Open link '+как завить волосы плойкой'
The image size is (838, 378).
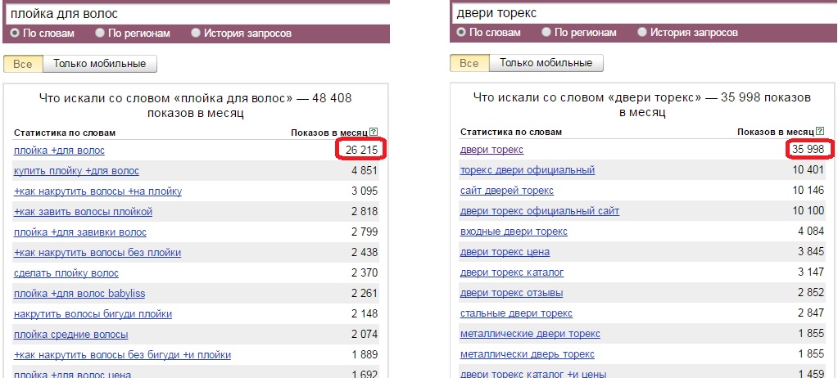coord(83,212)
